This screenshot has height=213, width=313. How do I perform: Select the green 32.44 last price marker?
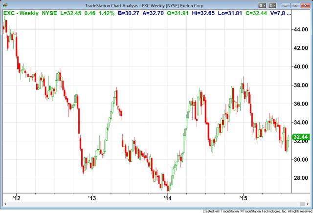click(x=301, y=137)
